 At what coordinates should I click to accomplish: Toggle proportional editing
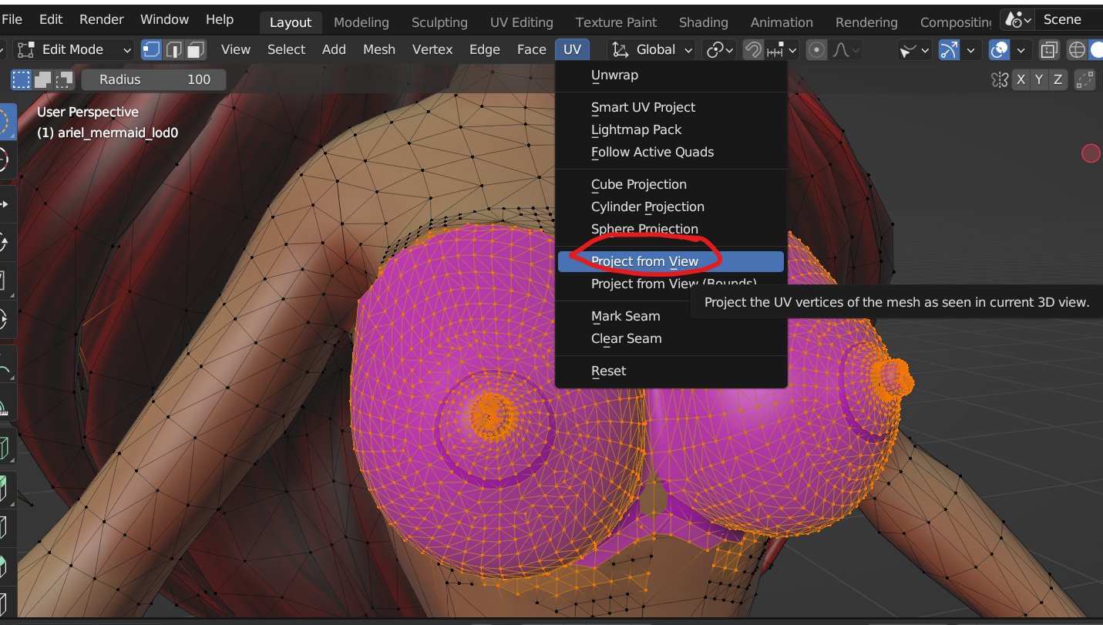point(816,50)
